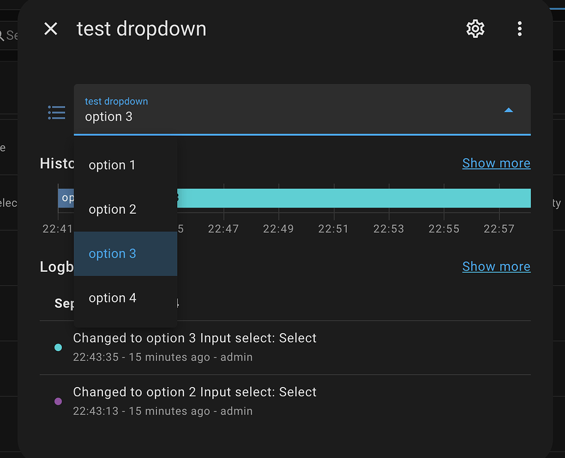Open 'Changed to option 3' logbook entry

(195, 338)
